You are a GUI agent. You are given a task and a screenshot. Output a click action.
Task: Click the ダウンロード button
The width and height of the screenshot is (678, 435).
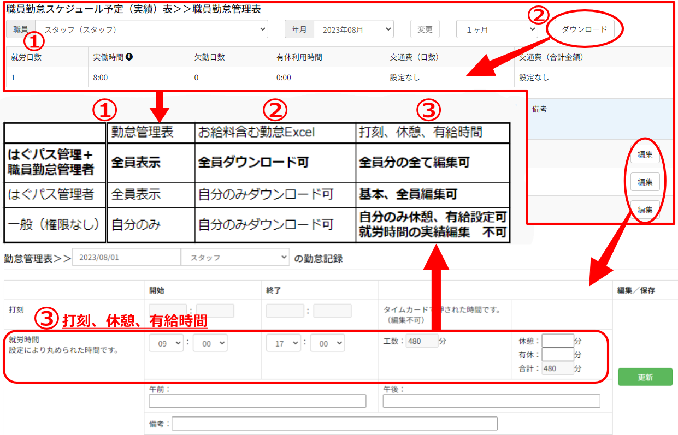[584, 29]
